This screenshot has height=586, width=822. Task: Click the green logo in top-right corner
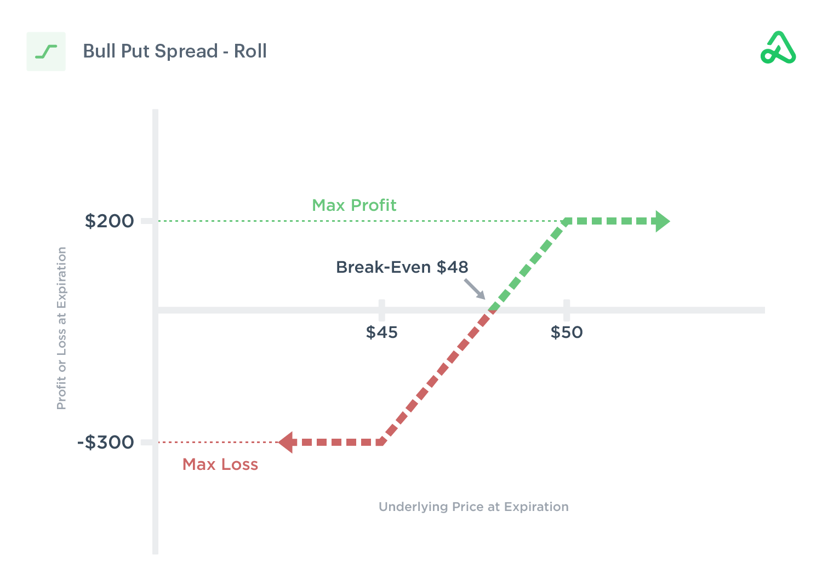pos(778,48)
